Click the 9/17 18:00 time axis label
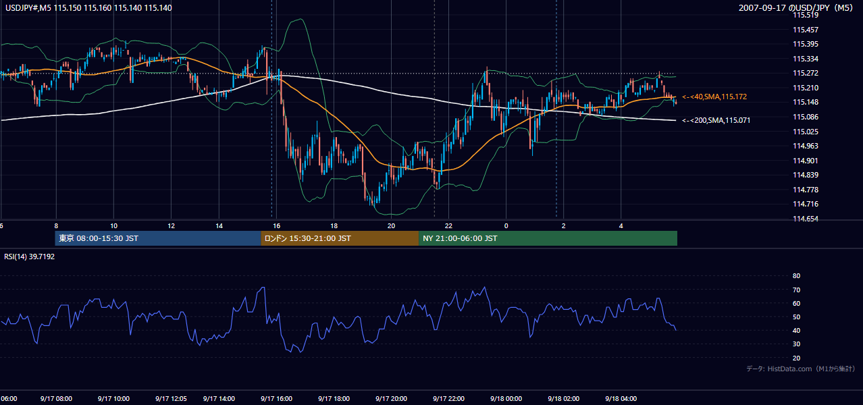The image size is (863, 405). coord(334,399)
